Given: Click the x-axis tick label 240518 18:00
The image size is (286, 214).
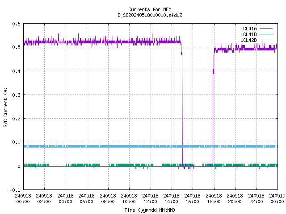Looking at the screenshot, I should pos(214,199).
